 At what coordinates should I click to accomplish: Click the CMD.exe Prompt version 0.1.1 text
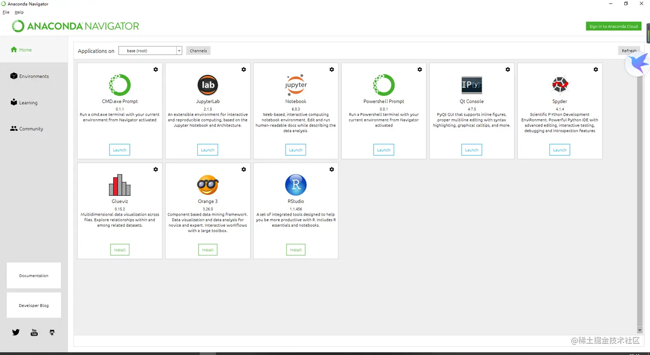(120, 109)
